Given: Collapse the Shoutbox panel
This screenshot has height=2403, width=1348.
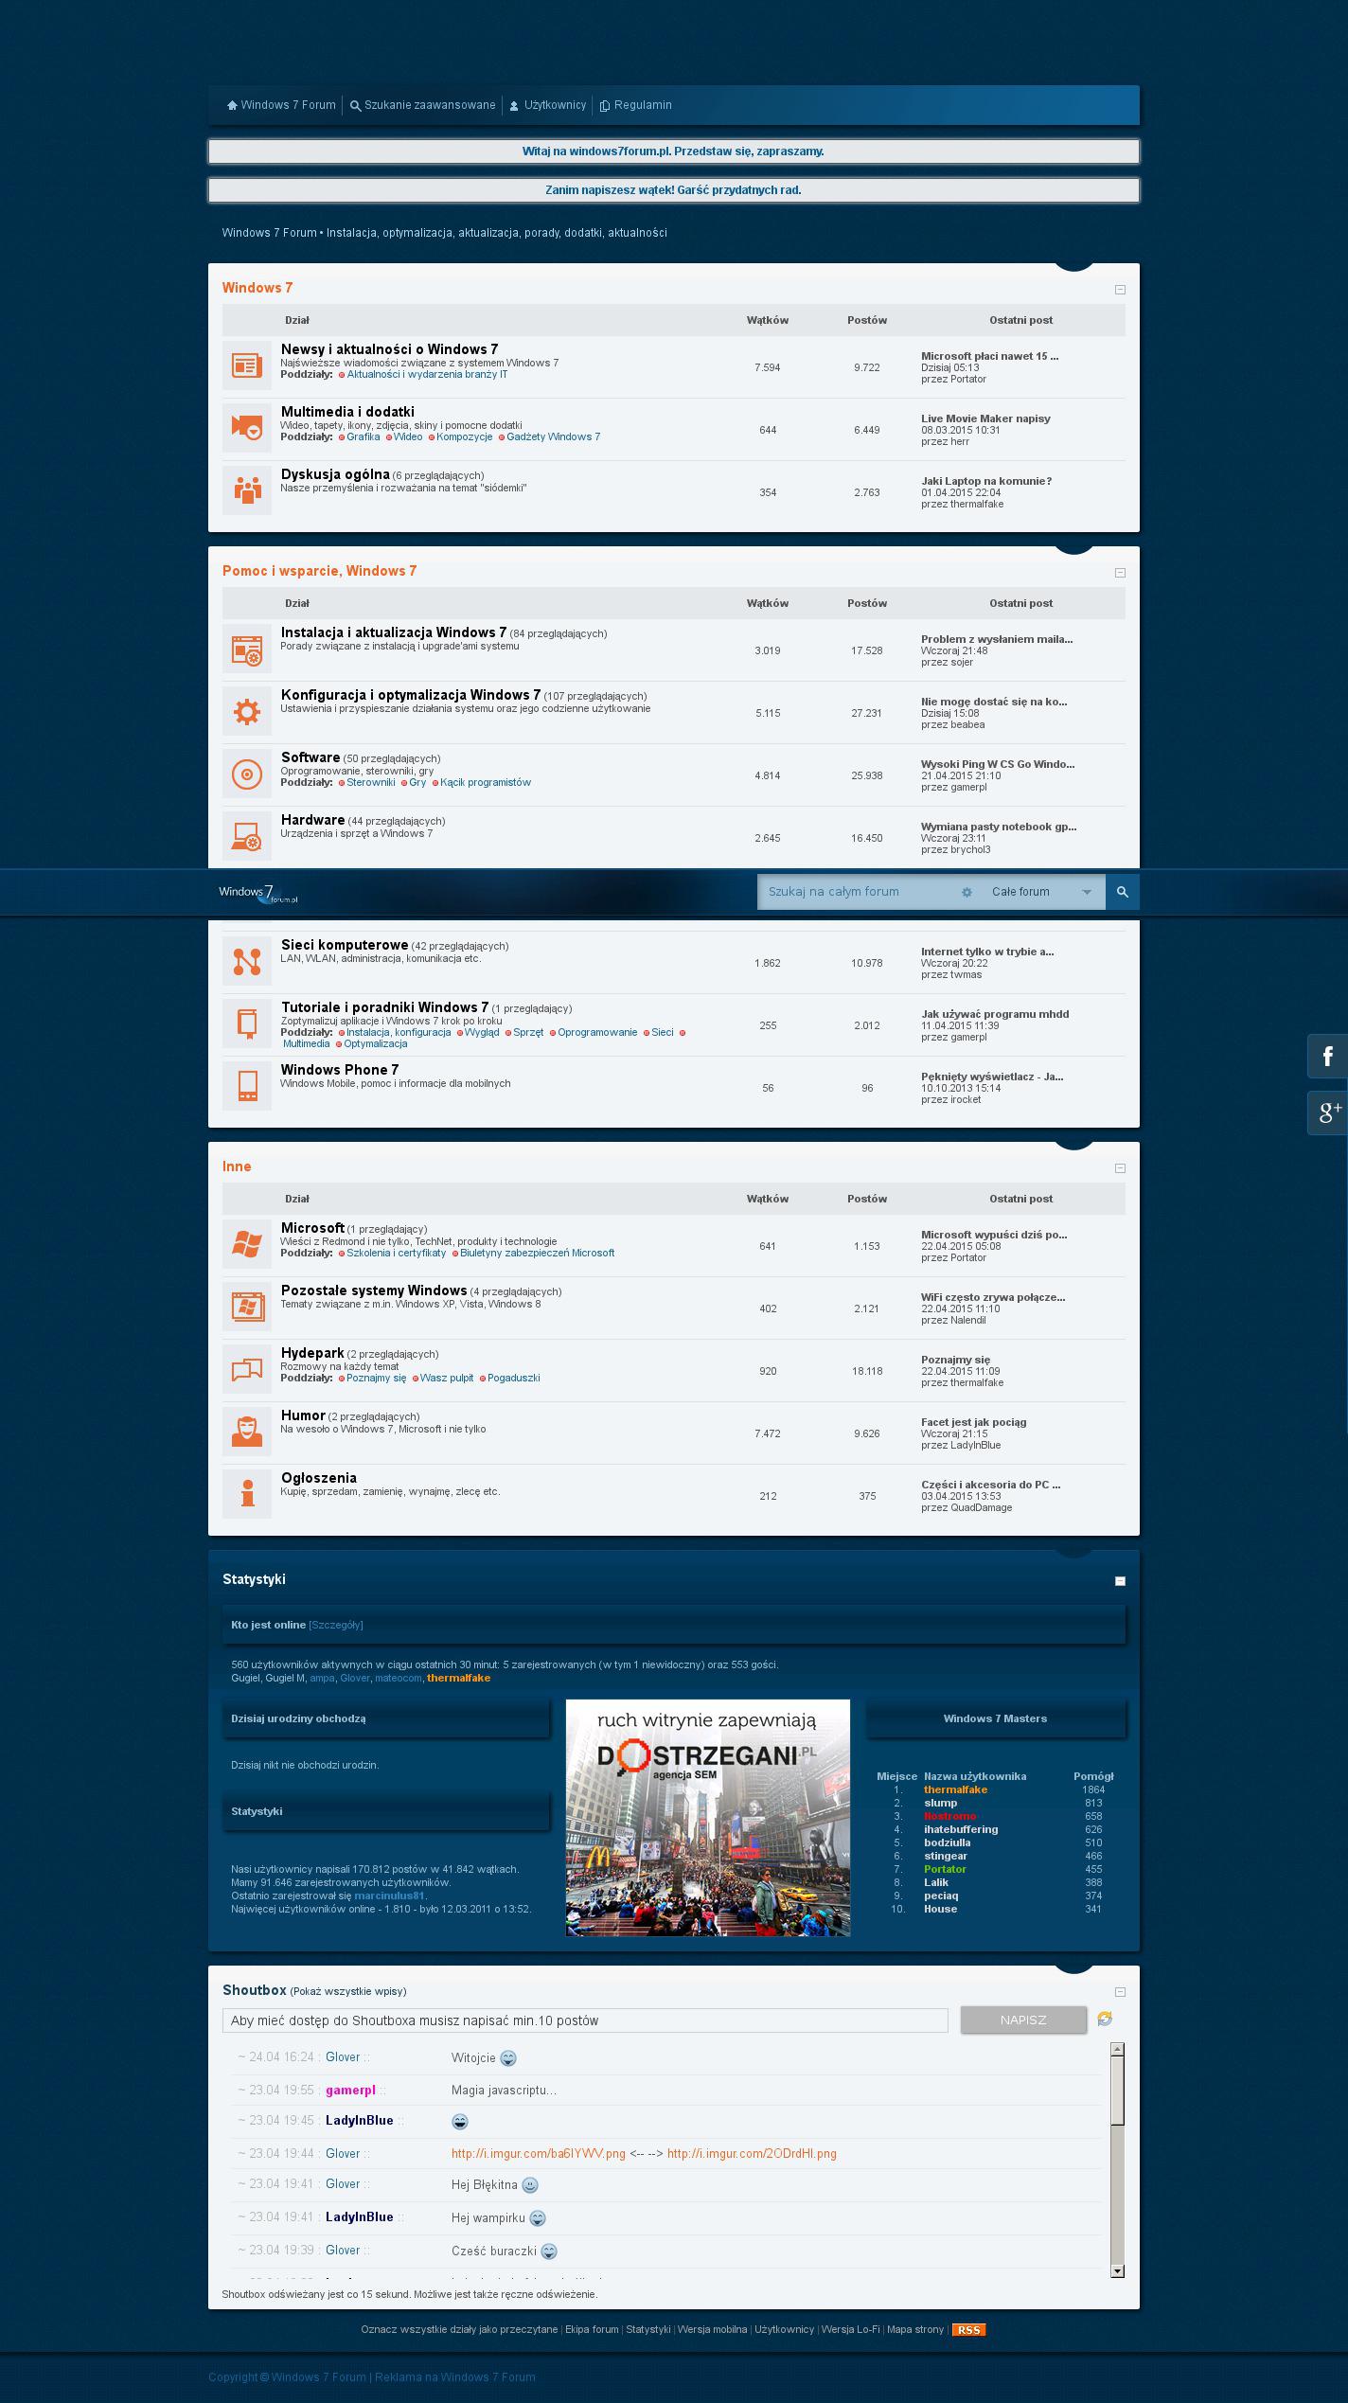Looking at the screenshot, I should (x=1120, y=1992).
